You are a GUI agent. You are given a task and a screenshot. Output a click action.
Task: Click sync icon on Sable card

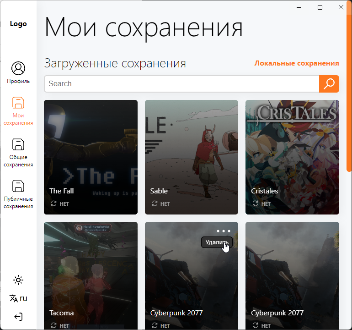(x=155, y=203)
